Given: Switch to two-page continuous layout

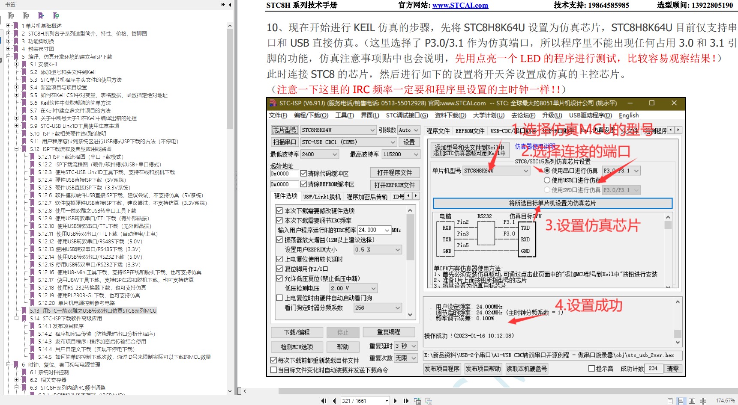Looking at the screenshot, I should (x=703, y=401).
